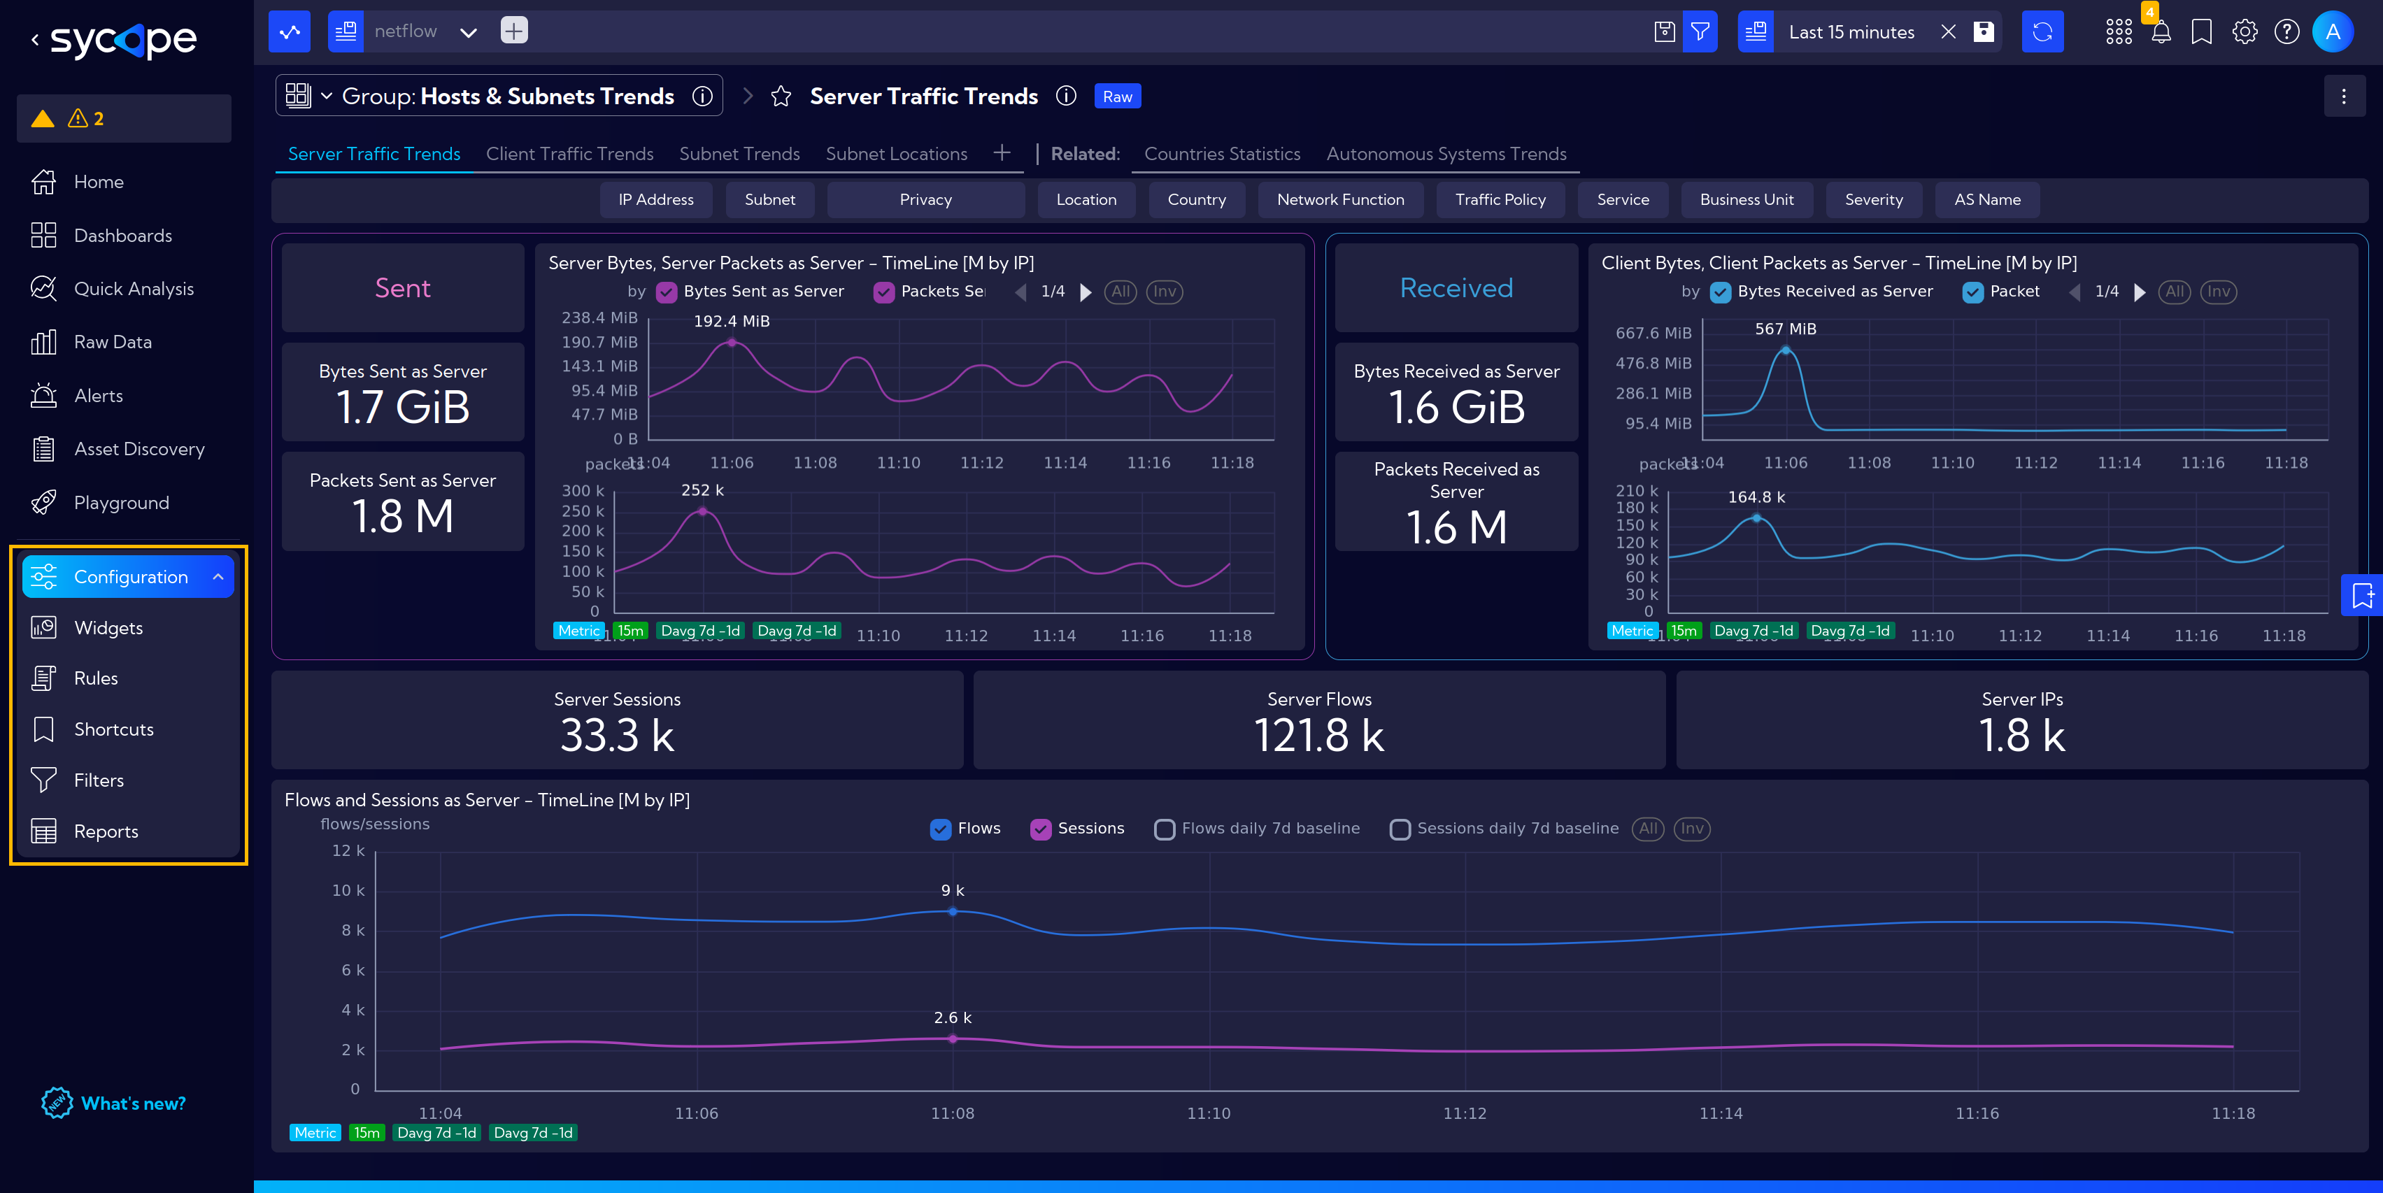Screen dimensions: 2383x1193
Task: Toggle All series in Flows and Sessions chart
Action: [1648, 829]
